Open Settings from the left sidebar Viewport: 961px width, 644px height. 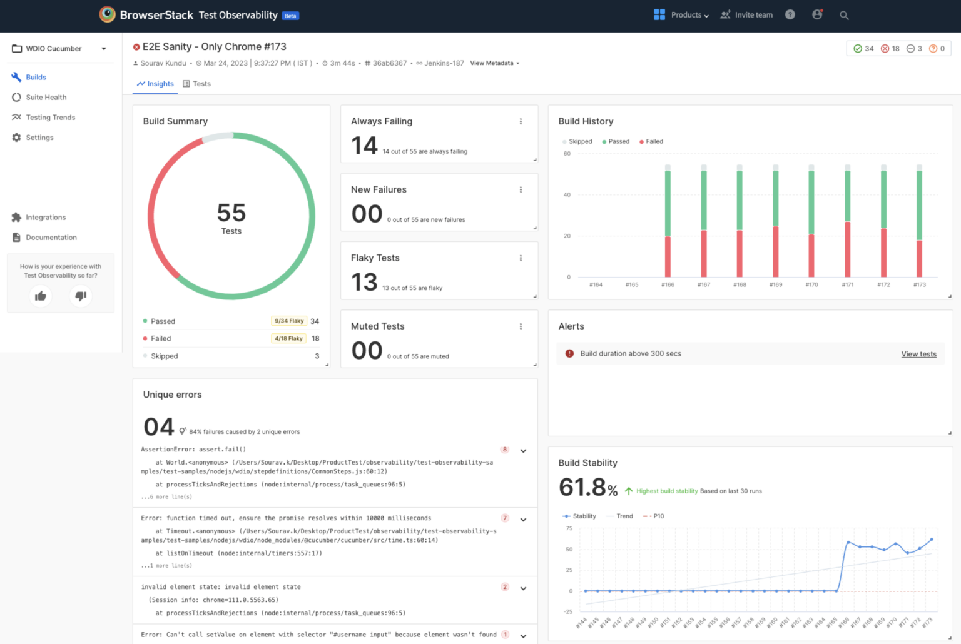pos(39,137)
